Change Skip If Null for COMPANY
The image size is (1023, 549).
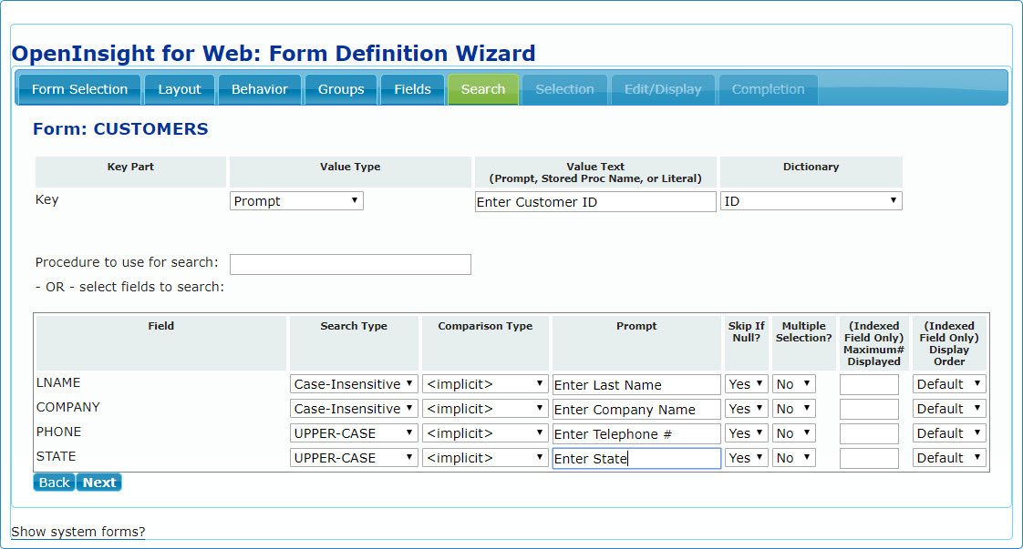pyautogui.click(x=747, y=408)
